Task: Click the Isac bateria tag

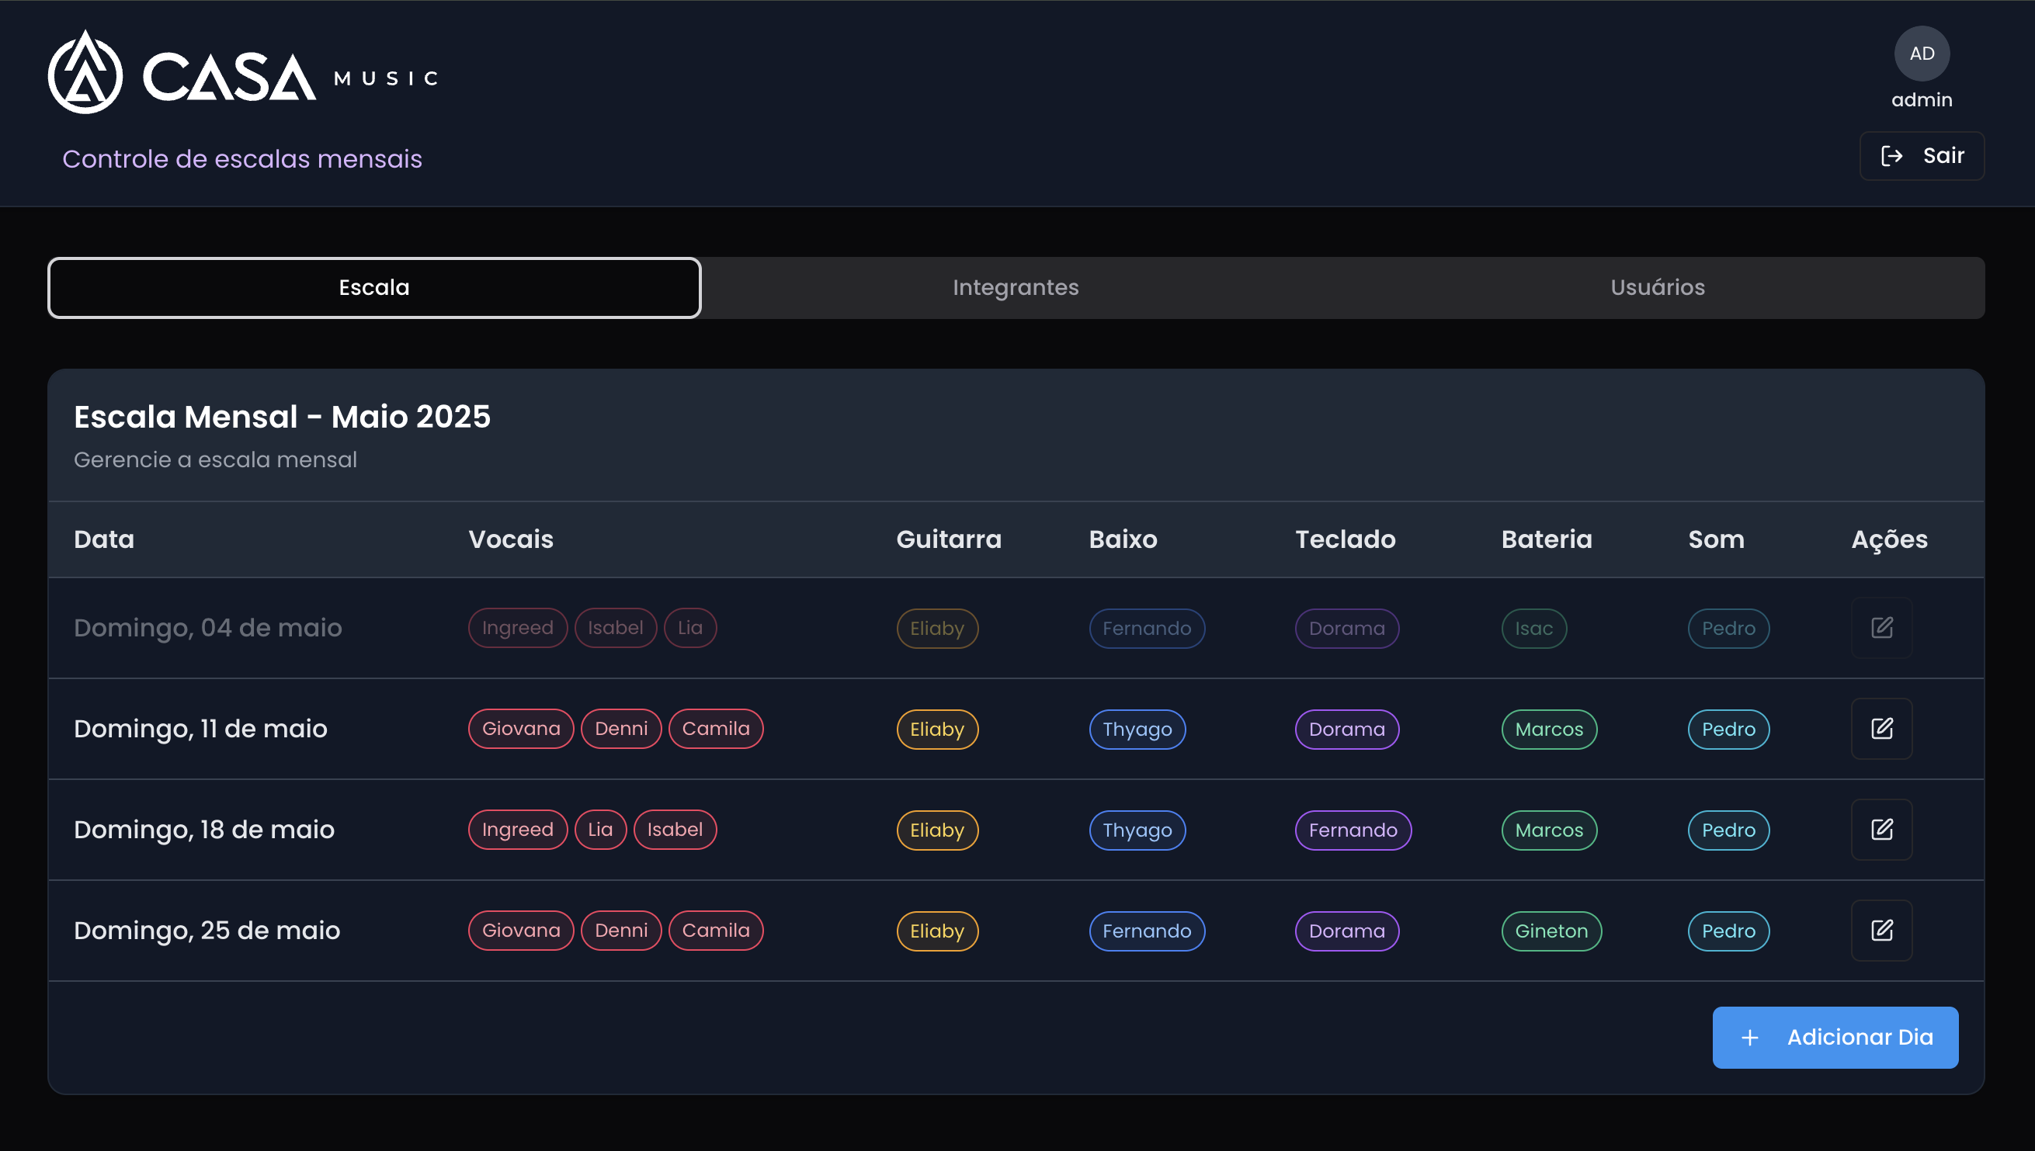Action: click(x=1533, y=629)
